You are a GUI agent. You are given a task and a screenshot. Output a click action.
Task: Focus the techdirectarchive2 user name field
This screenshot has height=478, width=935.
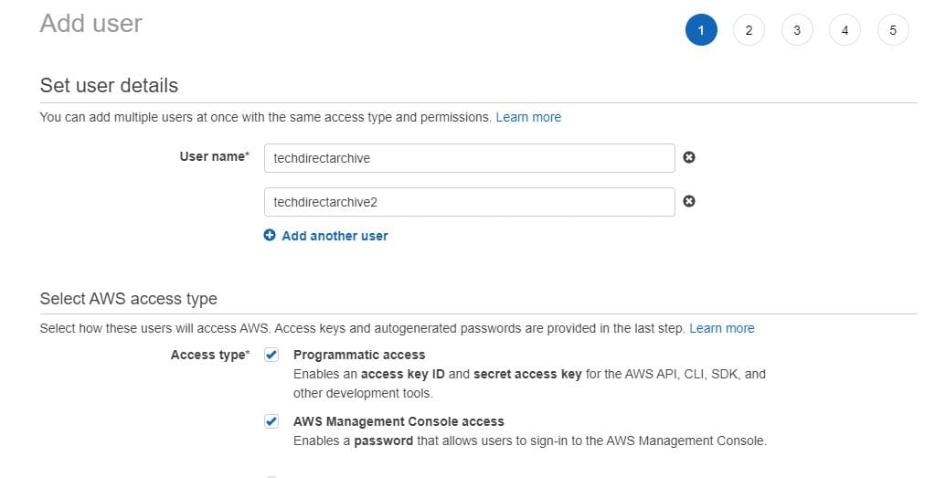(x=469, y=201)
